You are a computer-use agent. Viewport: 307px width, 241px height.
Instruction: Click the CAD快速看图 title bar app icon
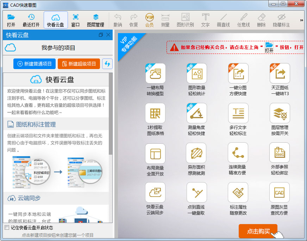pos(6,5)
